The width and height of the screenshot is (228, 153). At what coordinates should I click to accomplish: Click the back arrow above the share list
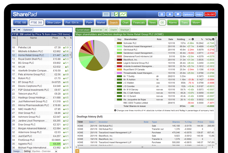tap(14, 30)
